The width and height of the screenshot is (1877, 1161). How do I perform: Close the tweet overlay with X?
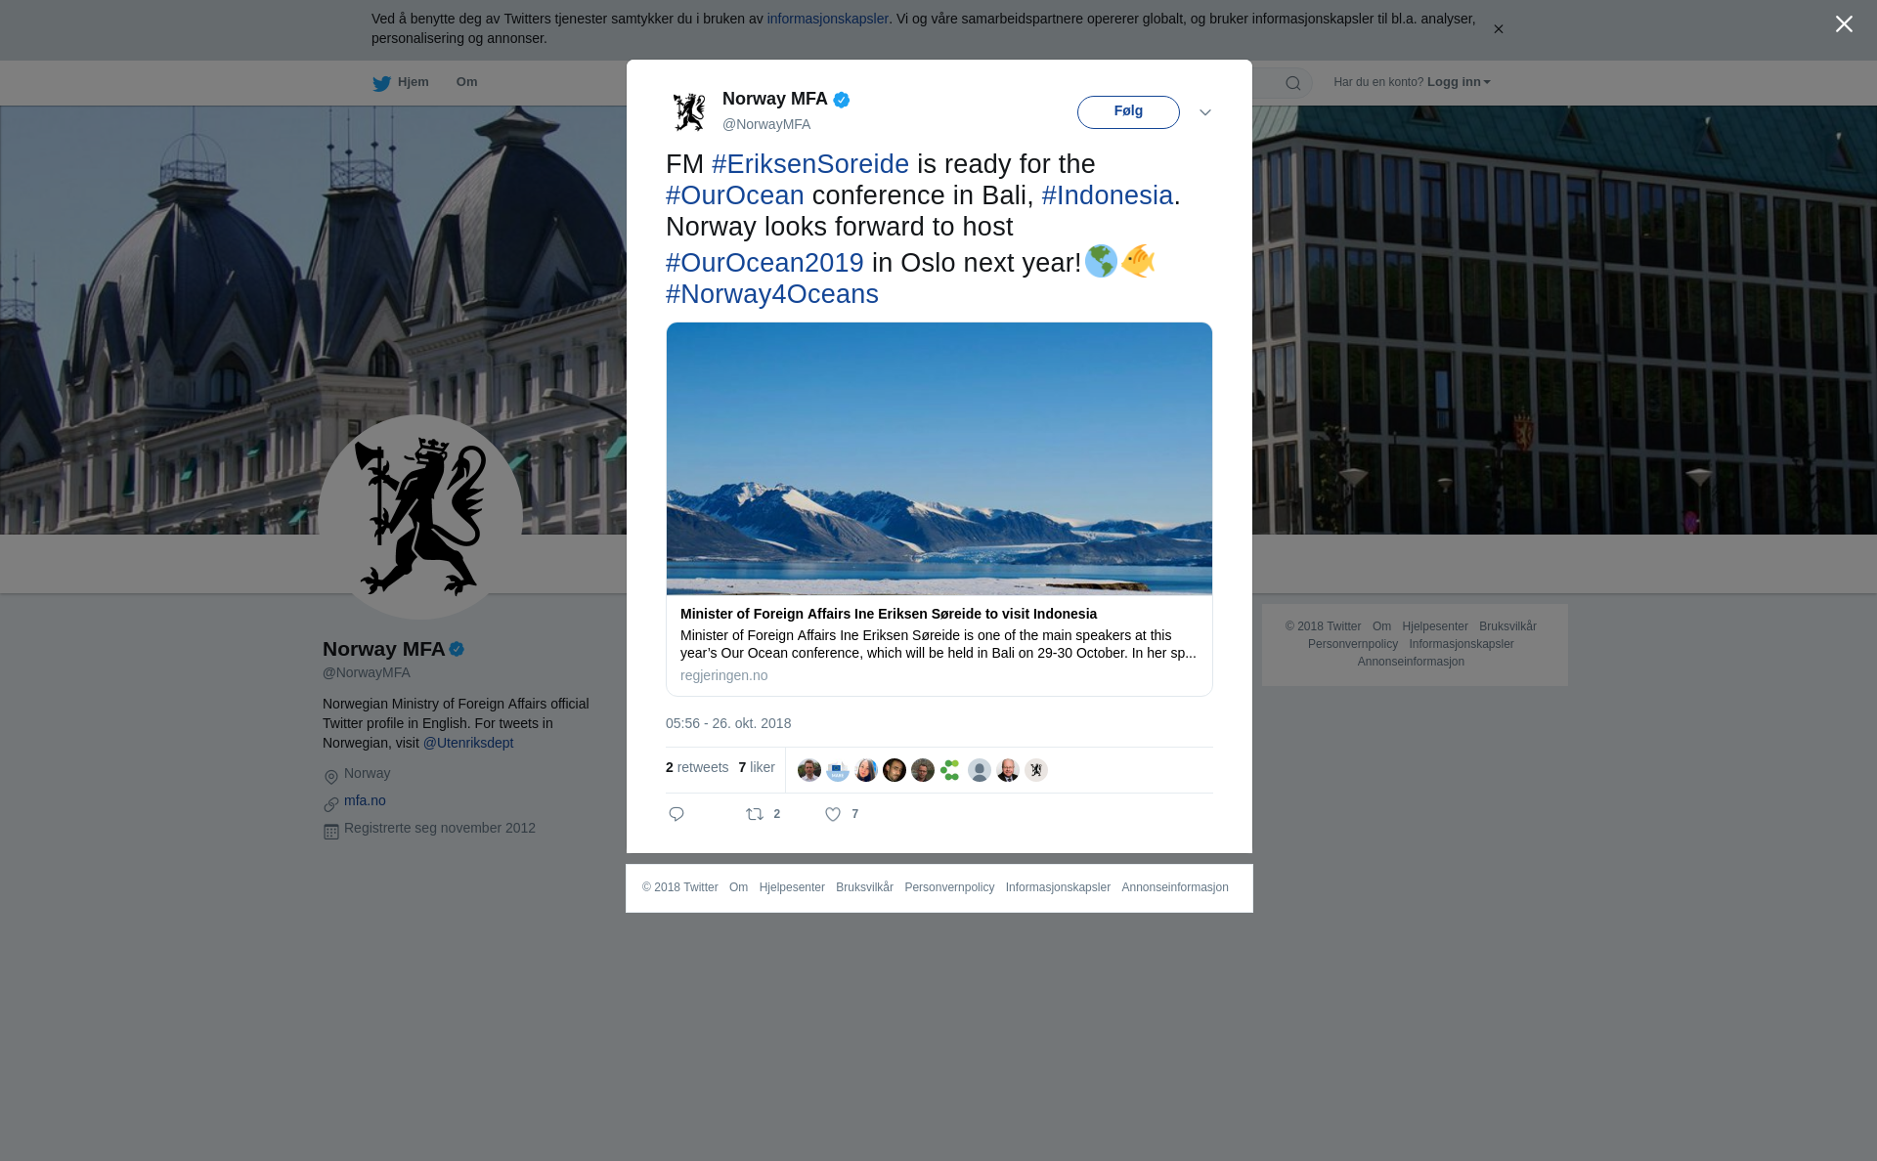click(x=1844, y=24)
